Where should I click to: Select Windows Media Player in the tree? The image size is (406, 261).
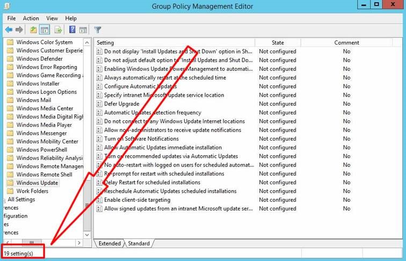pyautogui.click(x=44, y=125)
